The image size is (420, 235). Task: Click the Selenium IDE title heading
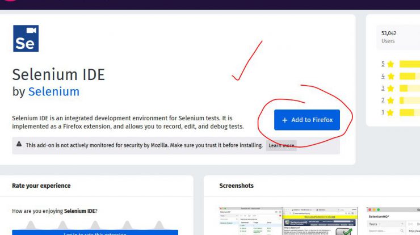click(58, 74)
